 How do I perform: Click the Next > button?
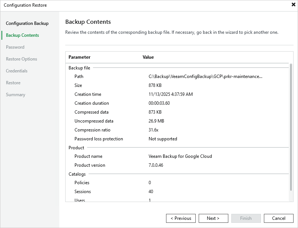coord(213,218)
